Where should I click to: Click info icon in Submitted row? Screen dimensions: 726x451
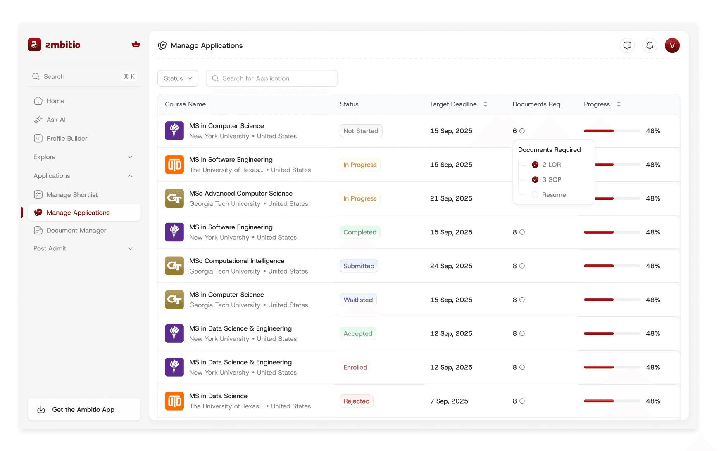[x=522, y=266]
